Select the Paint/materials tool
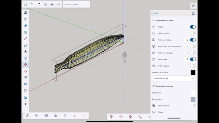 25,32
